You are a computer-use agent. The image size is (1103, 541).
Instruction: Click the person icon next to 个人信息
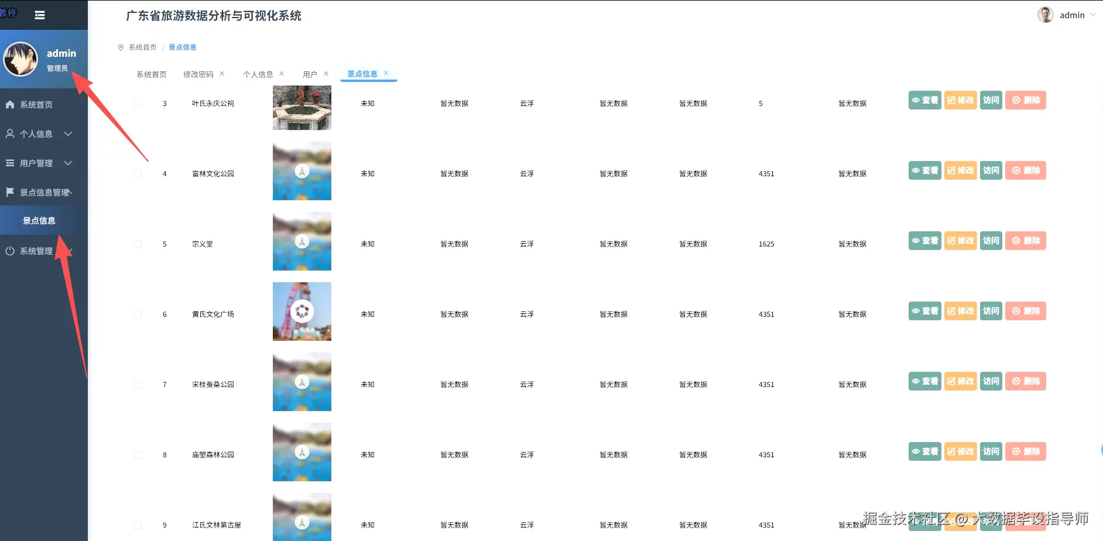[x=9, y=133]
